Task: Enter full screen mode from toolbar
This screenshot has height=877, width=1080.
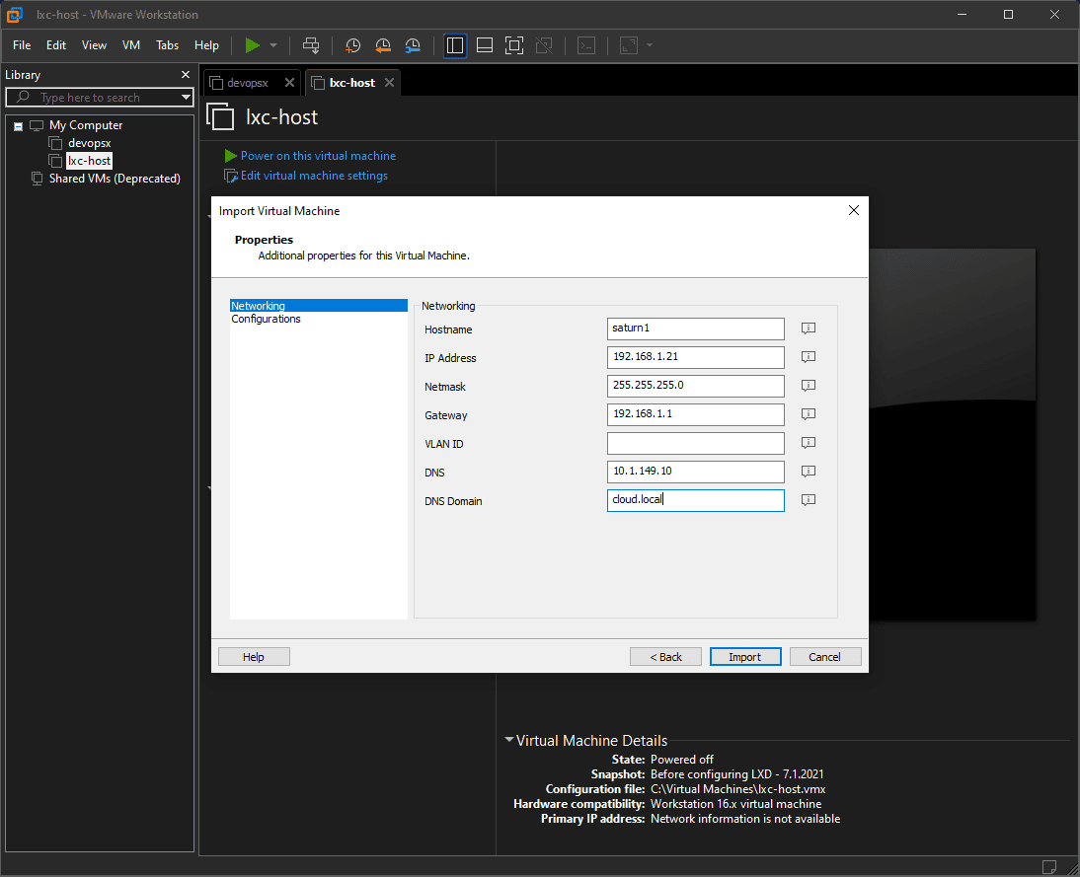Action: click(x=513, y=45)
